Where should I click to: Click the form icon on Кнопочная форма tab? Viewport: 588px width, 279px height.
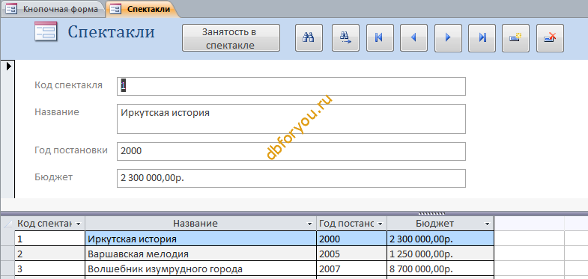(x=11, y=9)
